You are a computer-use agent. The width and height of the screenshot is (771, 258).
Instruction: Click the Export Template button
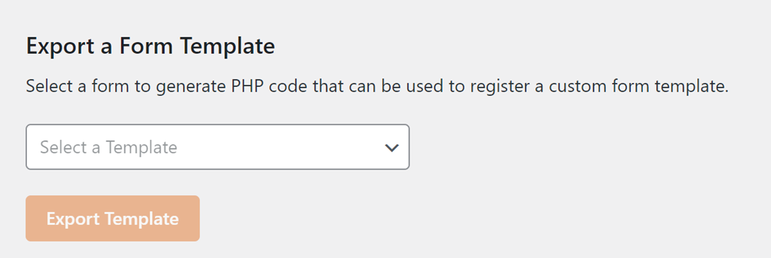[x=113, y=219]
